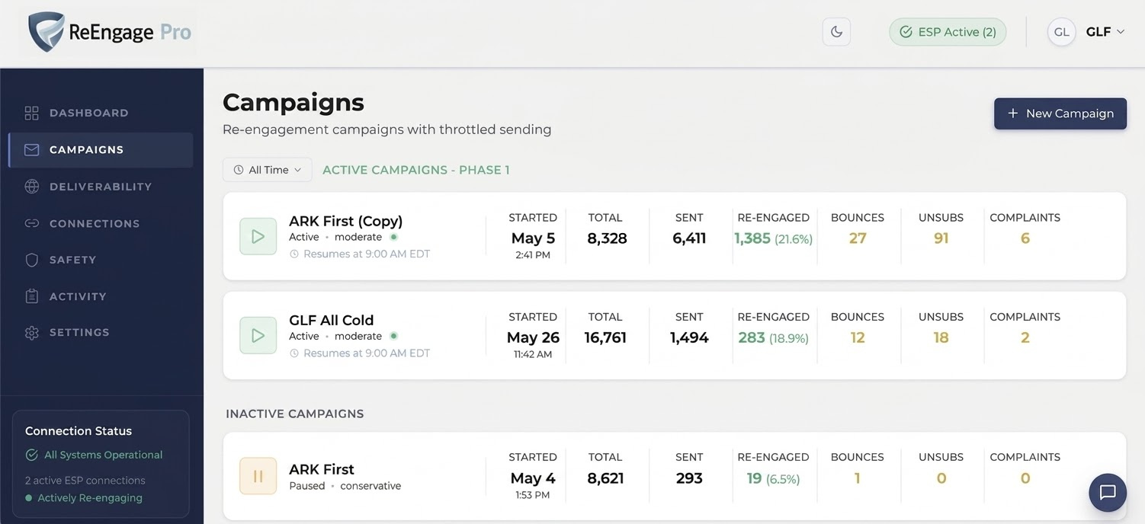Click unsubs value 91
1145x524 pixels.
(x=941, y=238)
